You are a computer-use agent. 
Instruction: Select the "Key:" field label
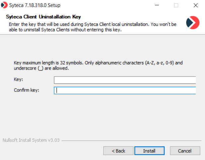18,80
